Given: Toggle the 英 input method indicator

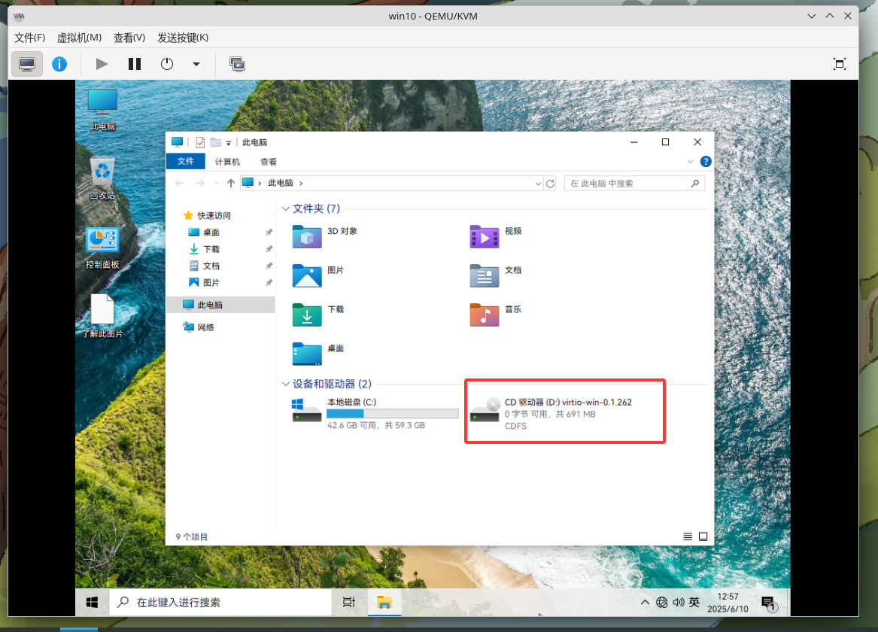Looking at the screenshot, I should coord(694,603).
